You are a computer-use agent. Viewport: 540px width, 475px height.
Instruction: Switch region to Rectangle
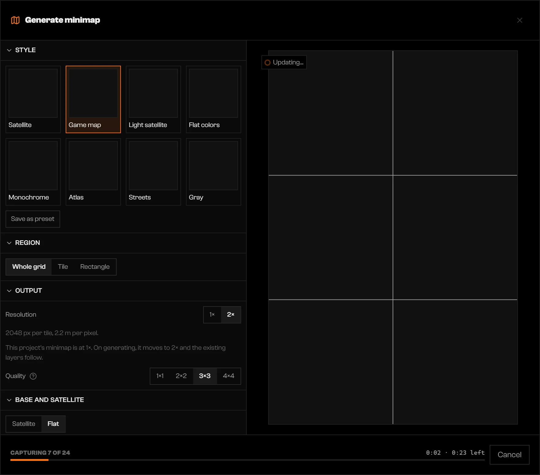click(x=95, y=267)
